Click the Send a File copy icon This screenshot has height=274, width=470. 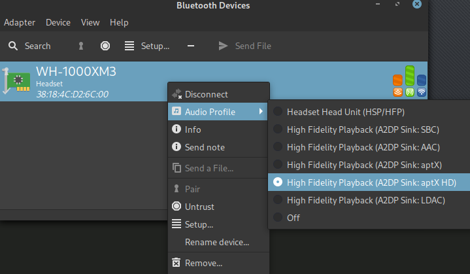(x=176, y=168)
